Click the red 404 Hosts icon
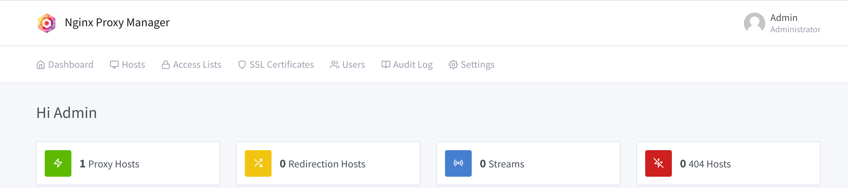This screenshot has width=848, height=188. [x=659, y=163]
